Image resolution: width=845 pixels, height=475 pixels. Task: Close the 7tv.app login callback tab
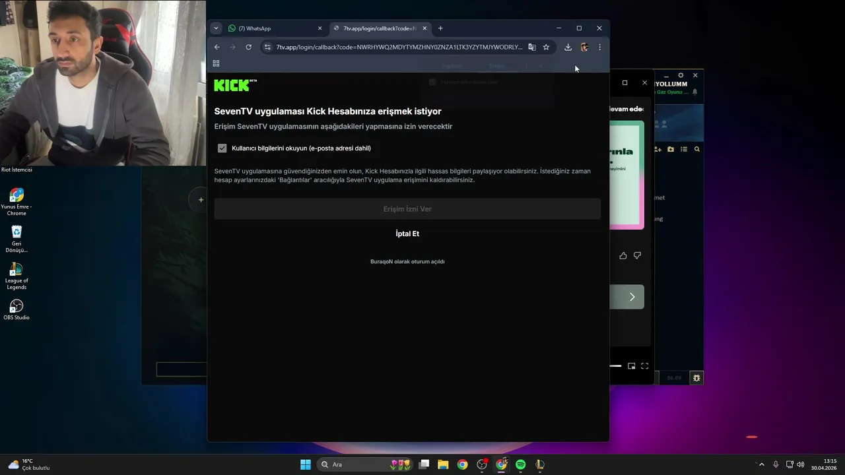pyautogui.click(x=424, y=28)
